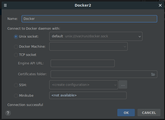
Task: Browse for certificates folder icon
Action: click(x=153, y=74)
